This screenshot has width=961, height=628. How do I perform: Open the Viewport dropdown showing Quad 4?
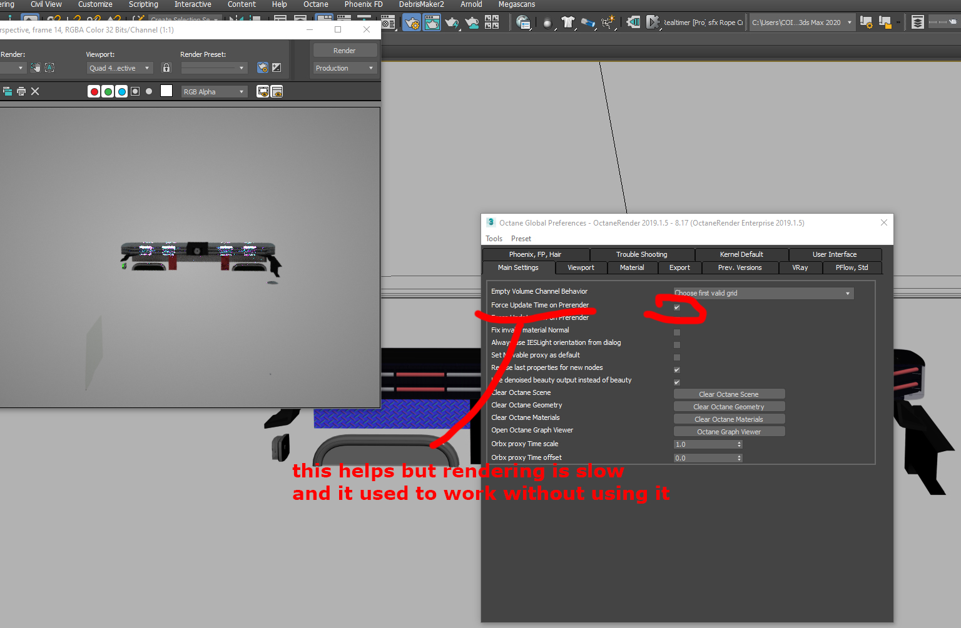pos(119,68)
